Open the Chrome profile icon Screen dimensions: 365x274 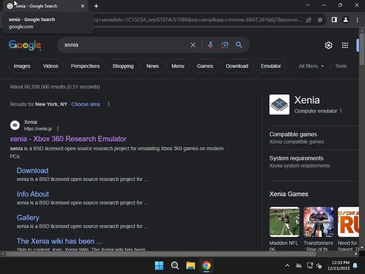[346, 20]
